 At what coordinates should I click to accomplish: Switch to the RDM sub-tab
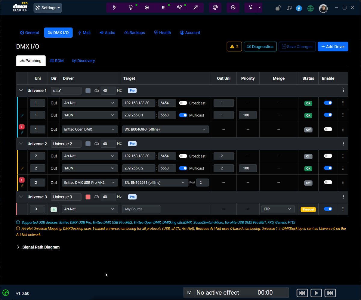pyautogui.click(x=57, y=61)
